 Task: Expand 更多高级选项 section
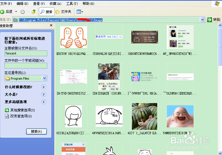point(44,102)
